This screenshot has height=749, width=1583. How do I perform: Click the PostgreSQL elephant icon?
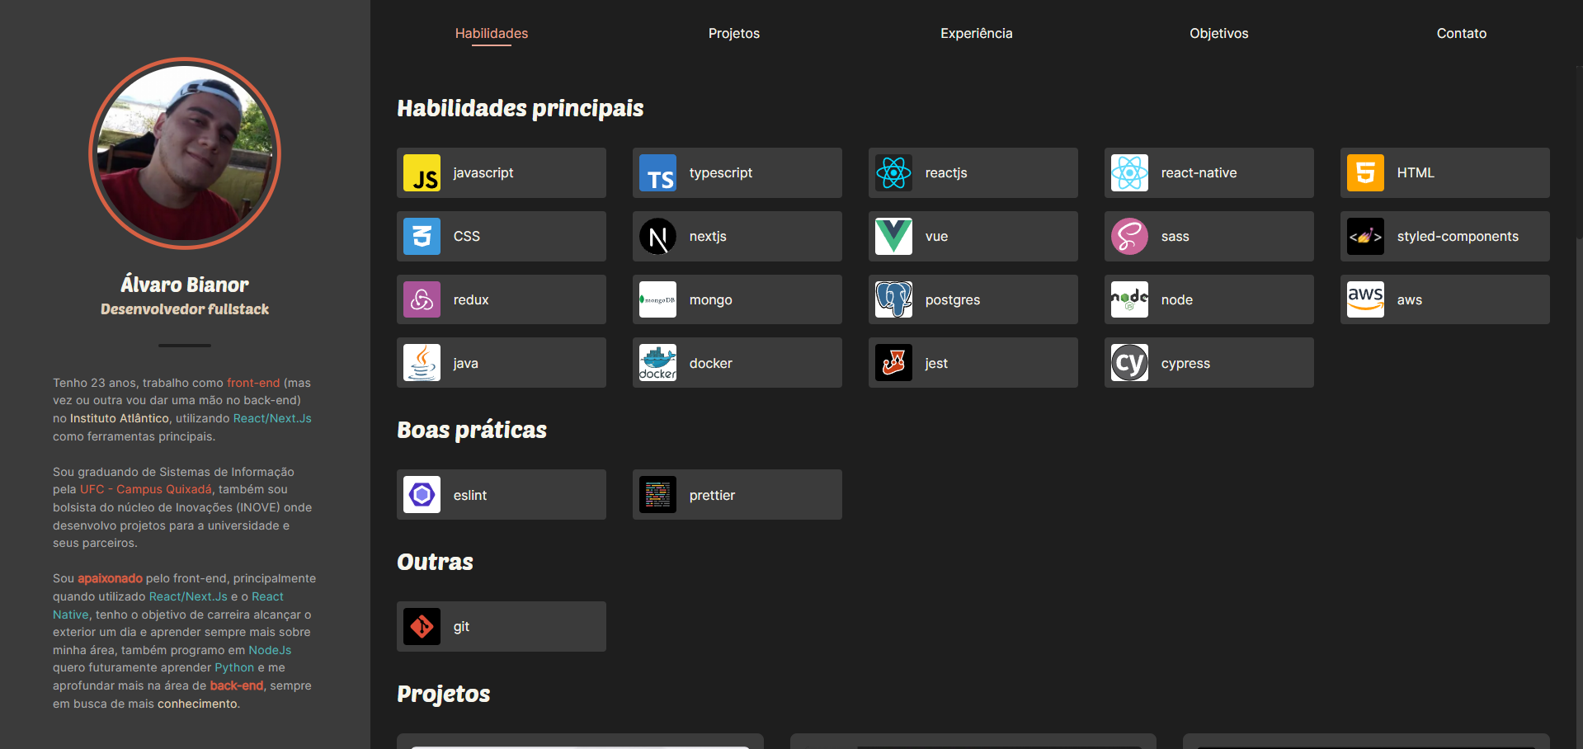[893, 299]
